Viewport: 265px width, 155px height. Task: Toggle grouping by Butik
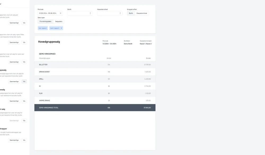[x=130, y=13]
